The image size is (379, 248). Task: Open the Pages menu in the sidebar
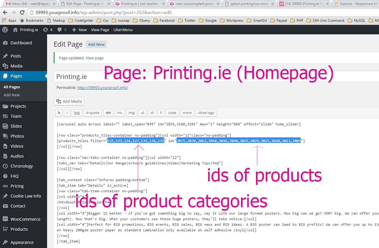pos(24,76)
